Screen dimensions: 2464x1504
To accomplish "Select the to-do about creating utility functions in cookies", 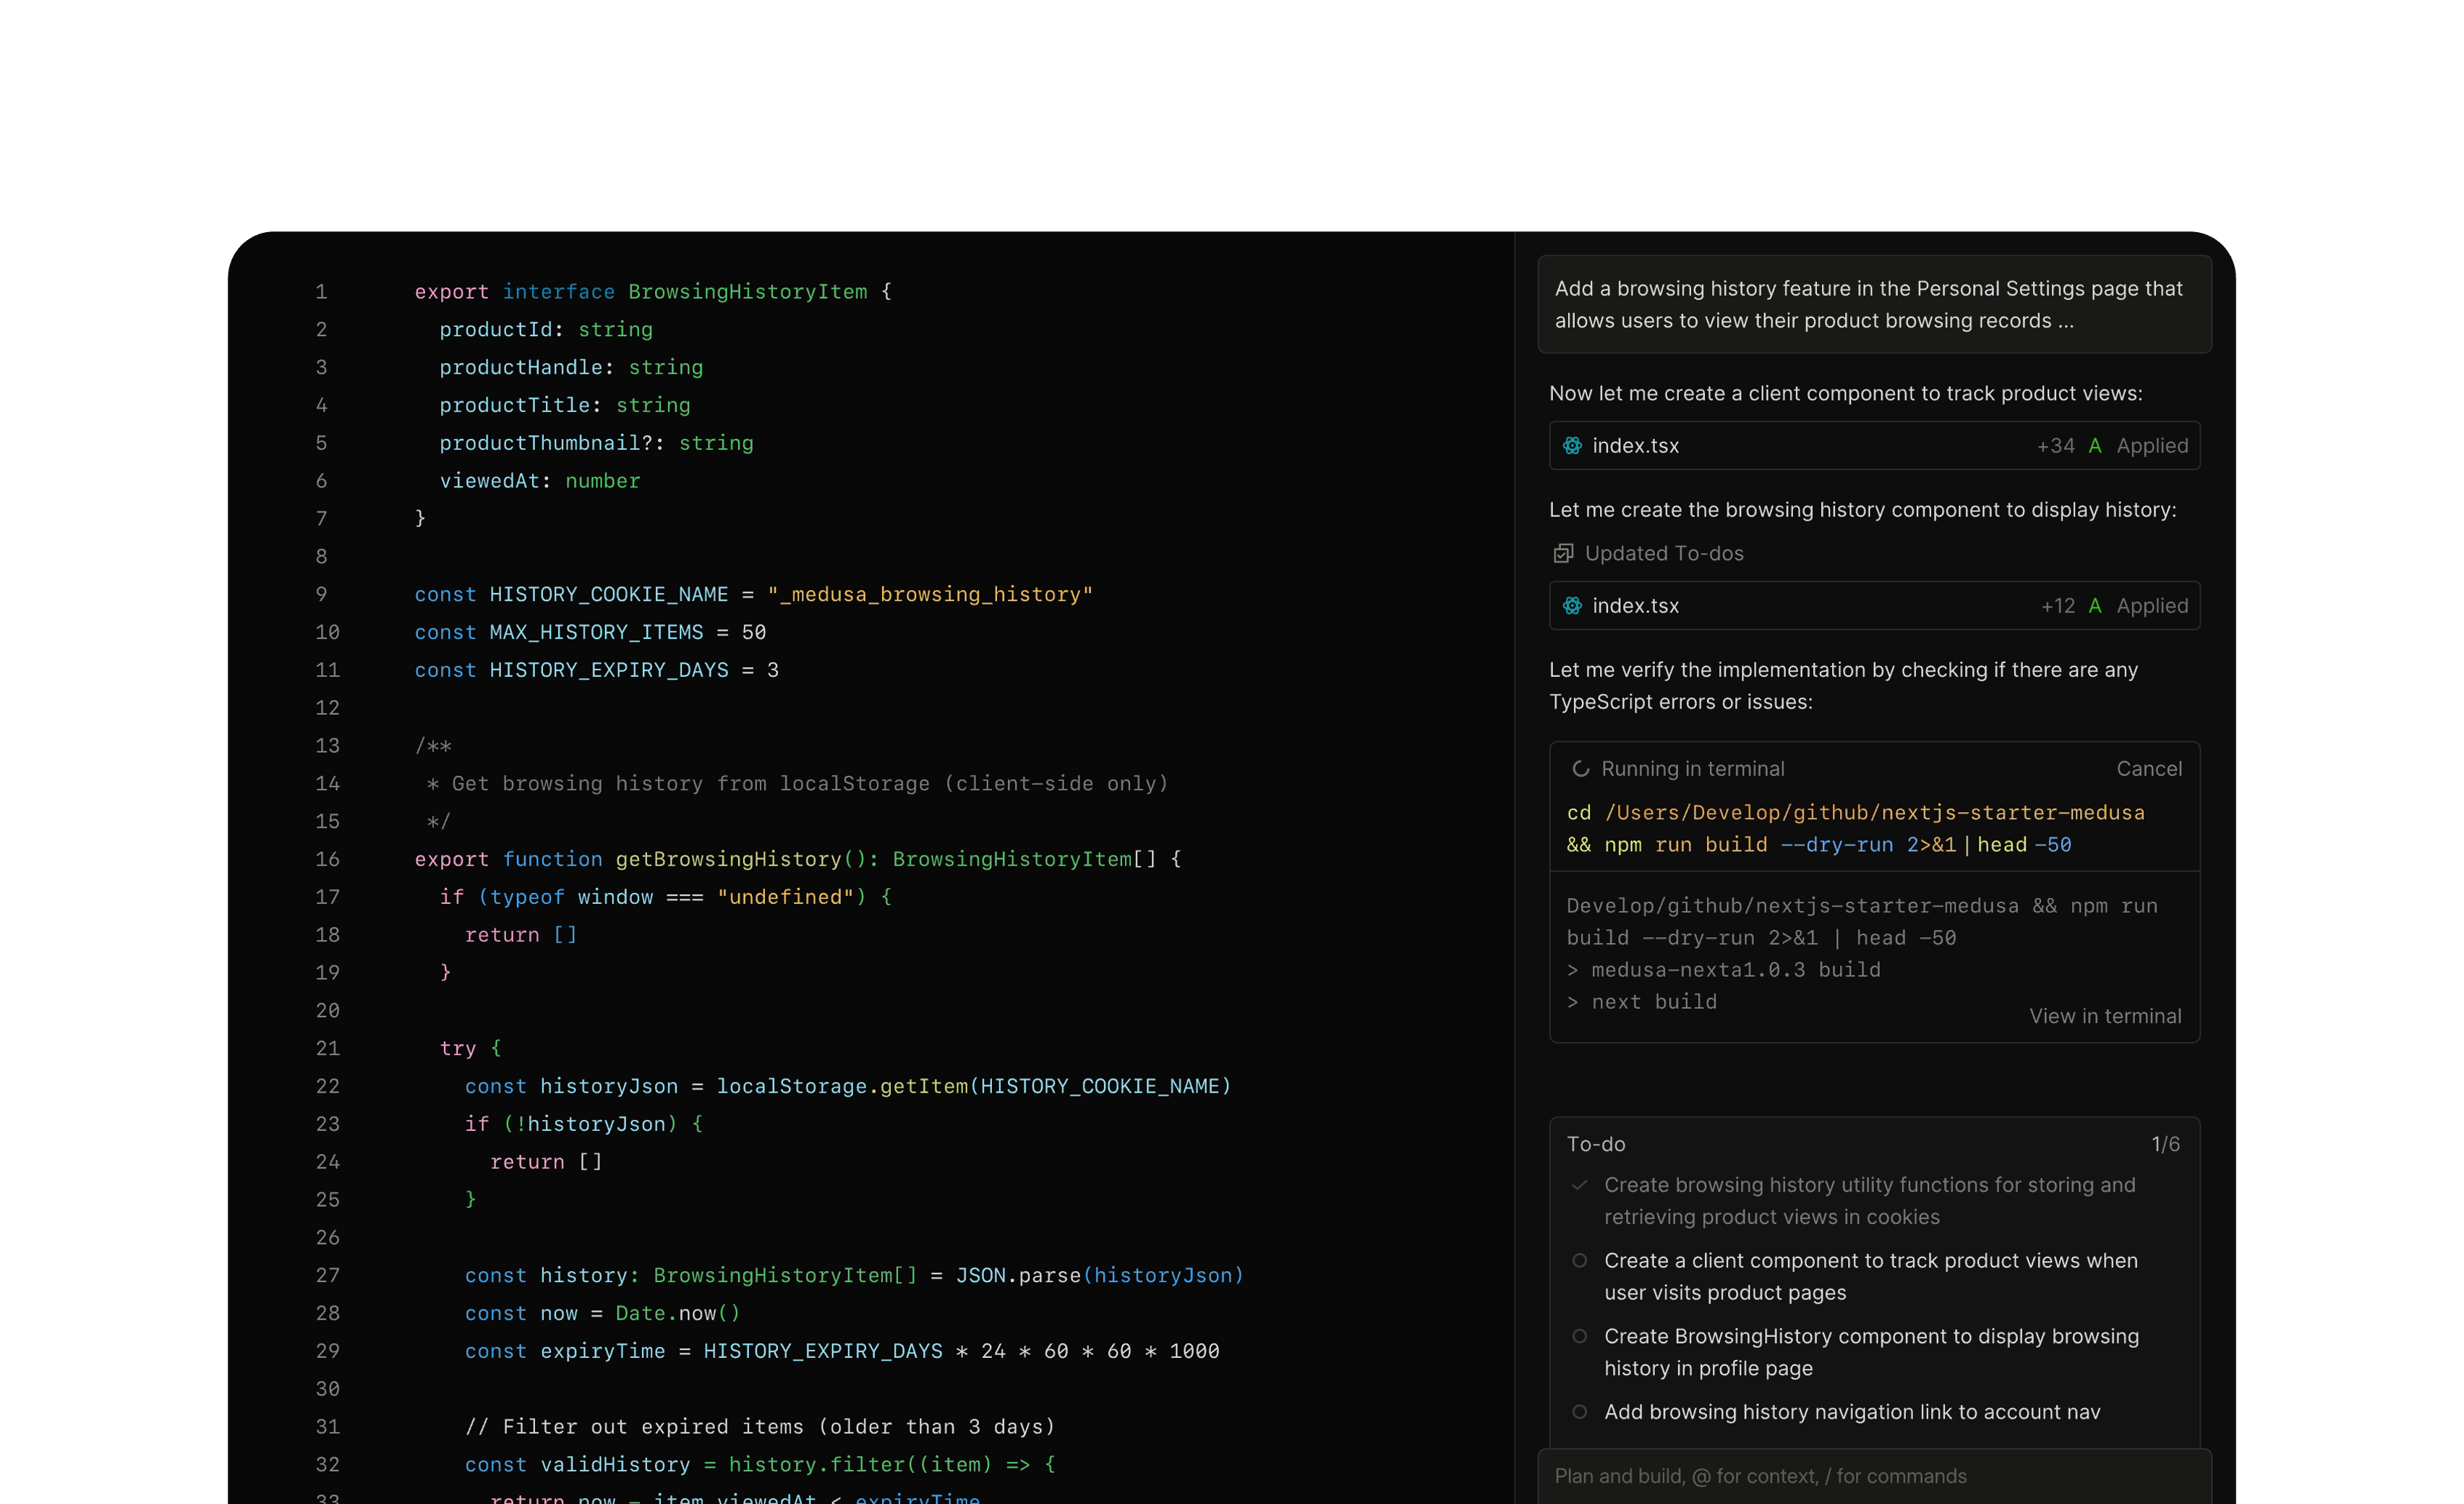I will coord(1870,1201).
